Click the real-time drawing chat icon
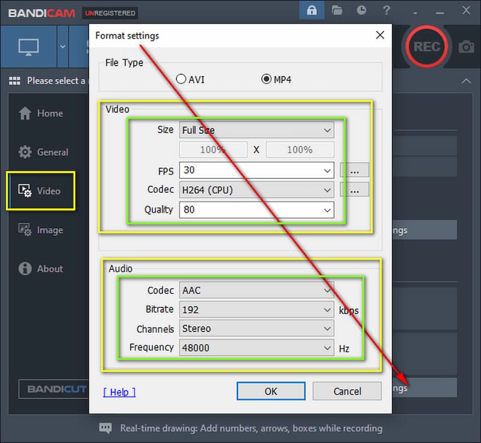This screenshot has width=481, height=443. [x=105, y=428]
